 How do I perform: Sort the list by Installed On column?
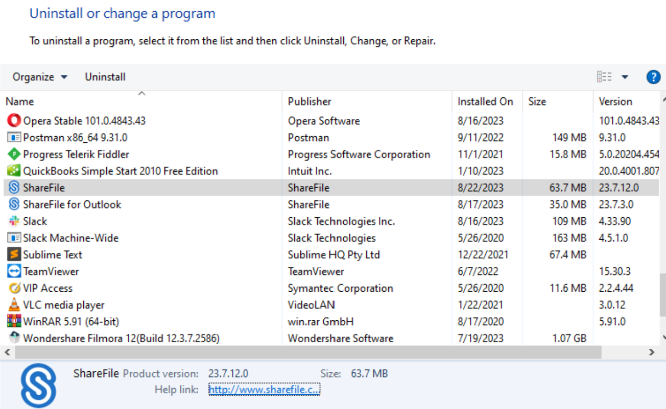tap(485, 101)
